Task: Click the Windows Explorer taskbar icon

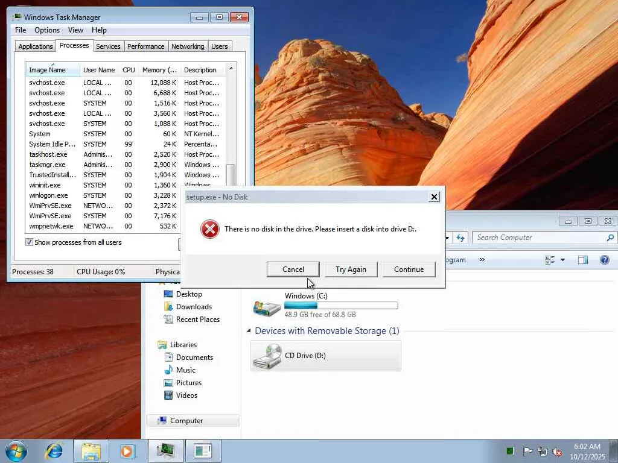Action: click(91, 451)
